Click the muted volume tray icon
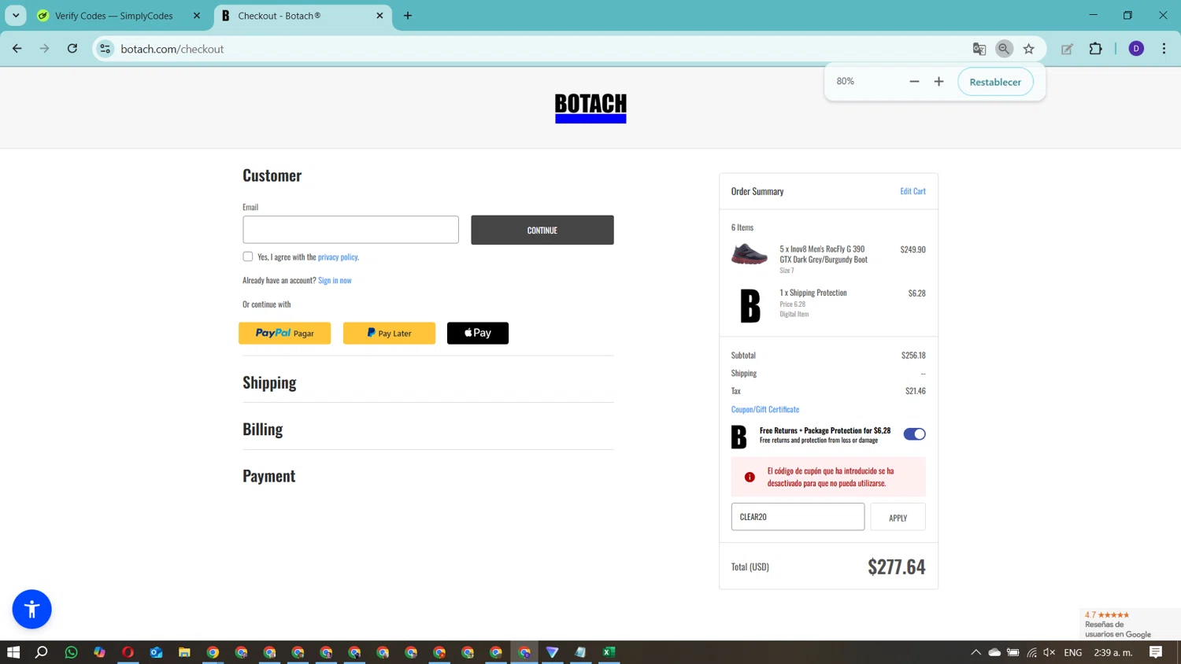Viewport: 1181px width, 664px height. [x=1049, y=652]
